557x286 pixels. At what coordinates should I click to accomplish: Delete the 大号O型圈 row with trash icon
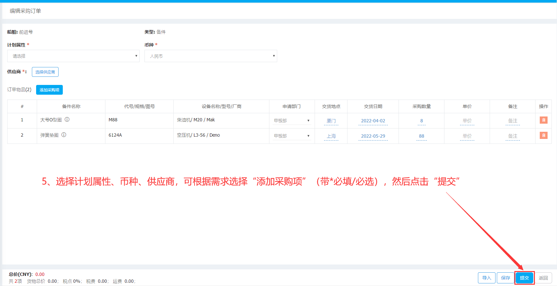tap(543, 120)
